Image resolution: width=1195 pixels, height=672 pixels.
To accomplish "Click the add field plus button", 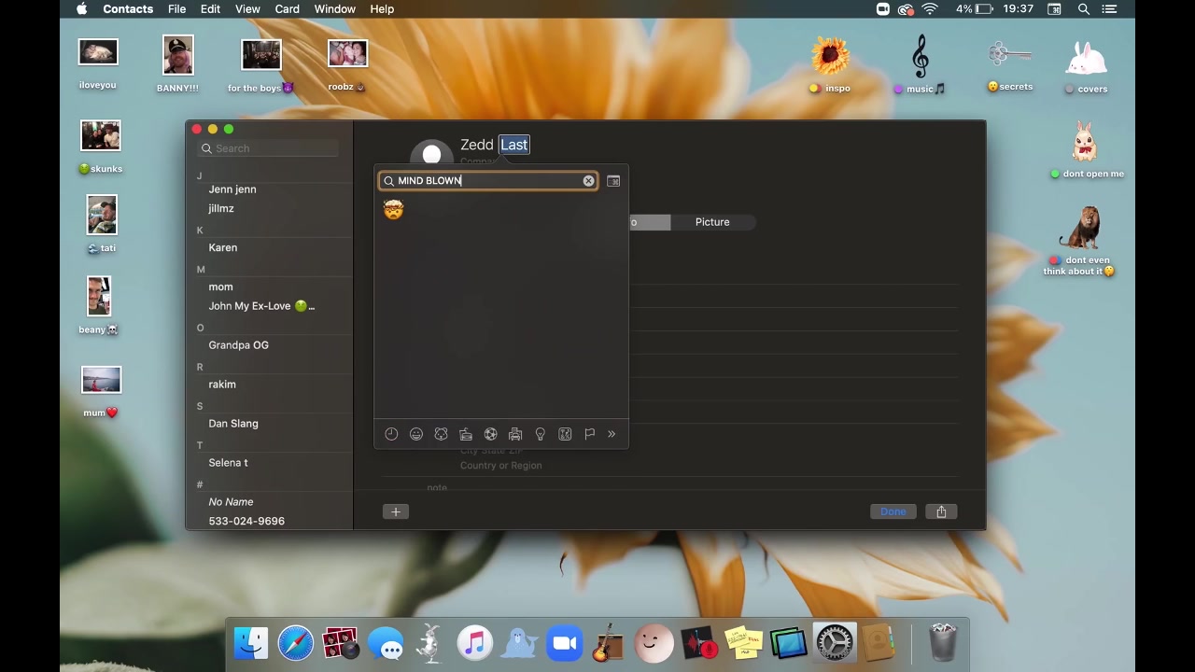I will (x=396, y=511).
